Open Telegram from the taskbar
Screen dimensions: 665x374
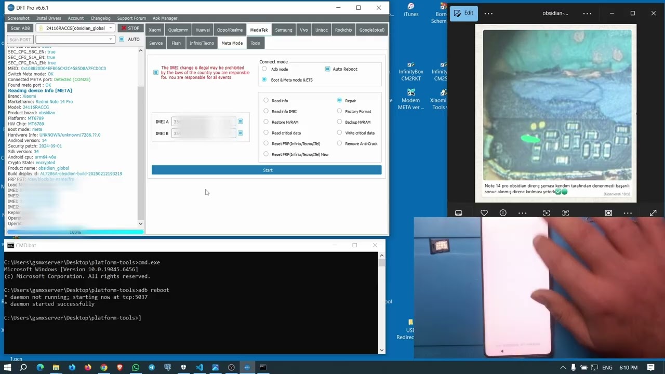(151, 368)
